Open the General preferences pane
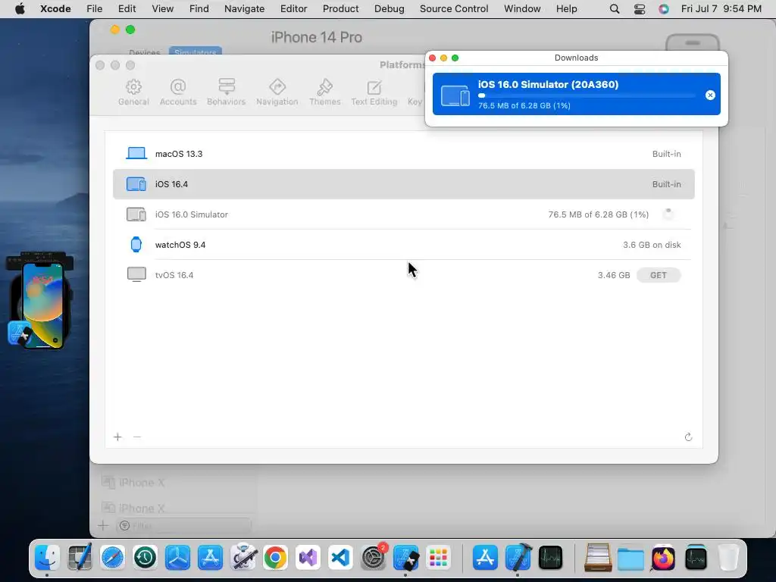Viewport: 776px width, 582px height. coord(133,92)
